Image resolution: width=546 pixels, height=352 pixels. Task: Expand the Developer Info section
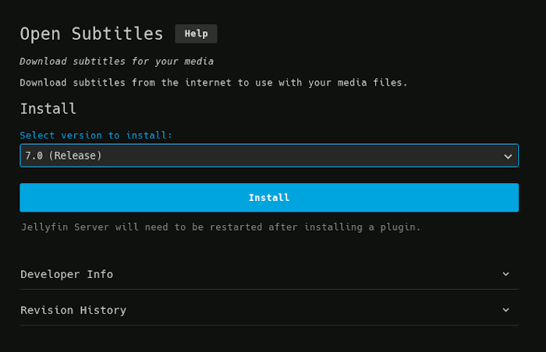(x=268, y=274)
